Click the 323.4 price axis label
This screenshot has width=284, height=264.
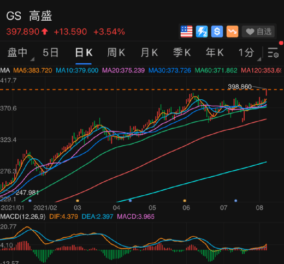8,140
